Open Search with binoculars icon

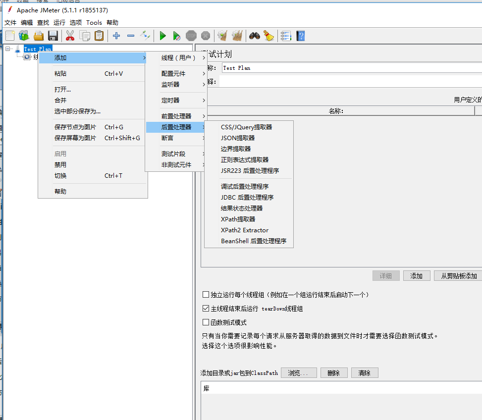coord(255,36)
